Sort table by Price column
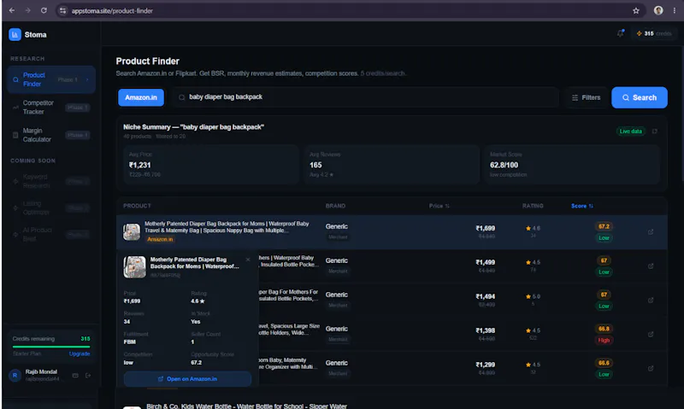The width and height of the screenshot is (684, 409). [x=439, y=206]
